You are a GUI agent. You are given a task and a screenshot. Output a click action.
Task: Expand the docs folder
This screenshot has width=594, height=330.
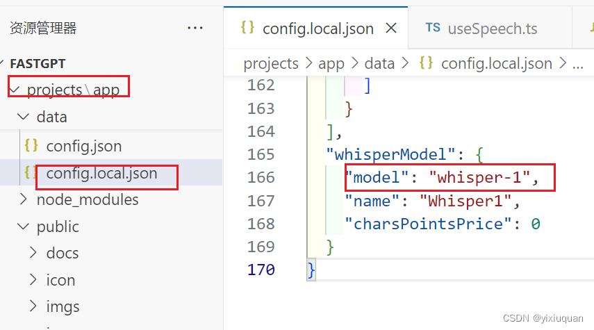point(33,253)
